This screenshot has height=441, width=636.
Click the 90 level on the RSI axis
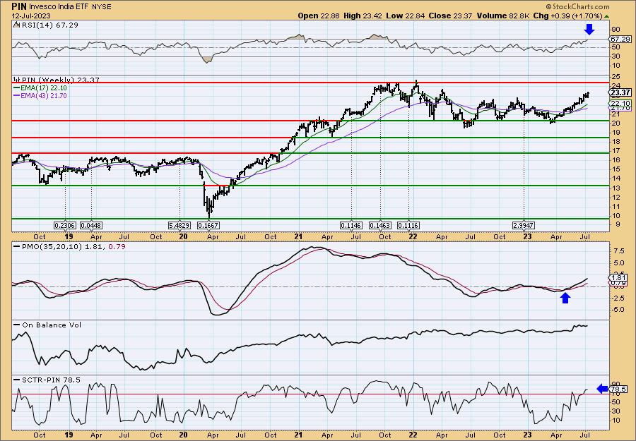(616, 29)
